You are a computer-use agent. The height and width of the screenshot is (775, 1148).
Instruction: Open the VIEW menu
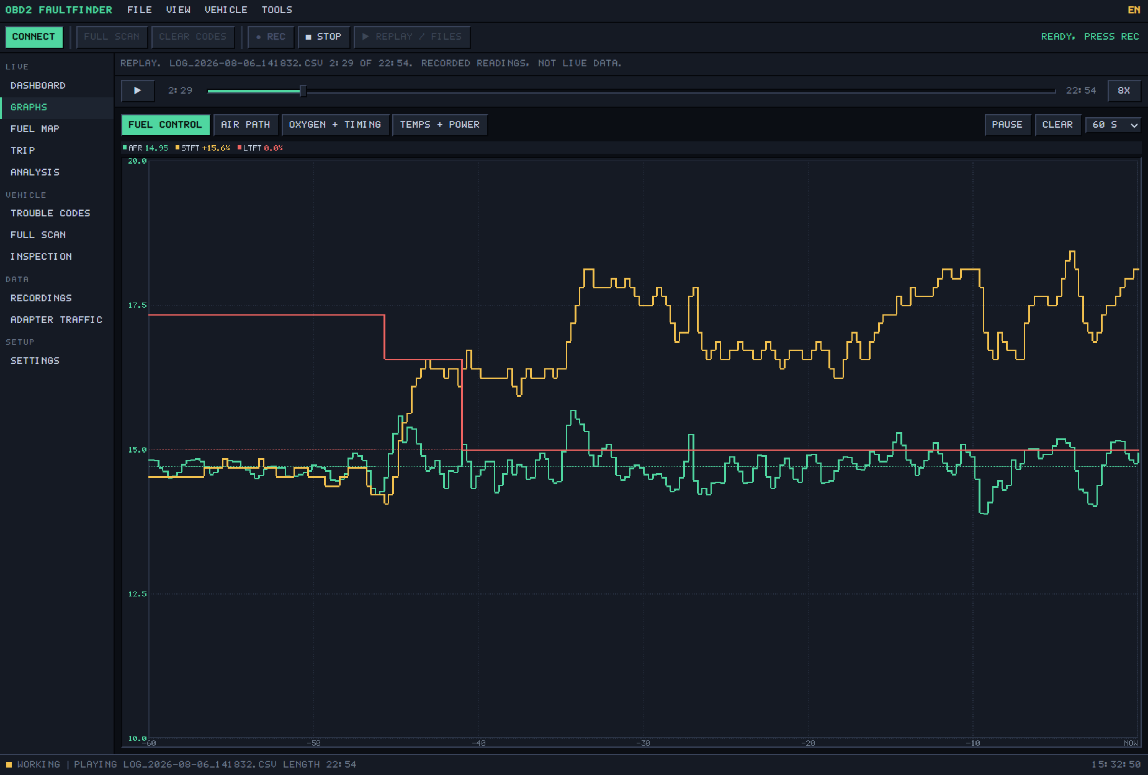click(x=178, y=10)
